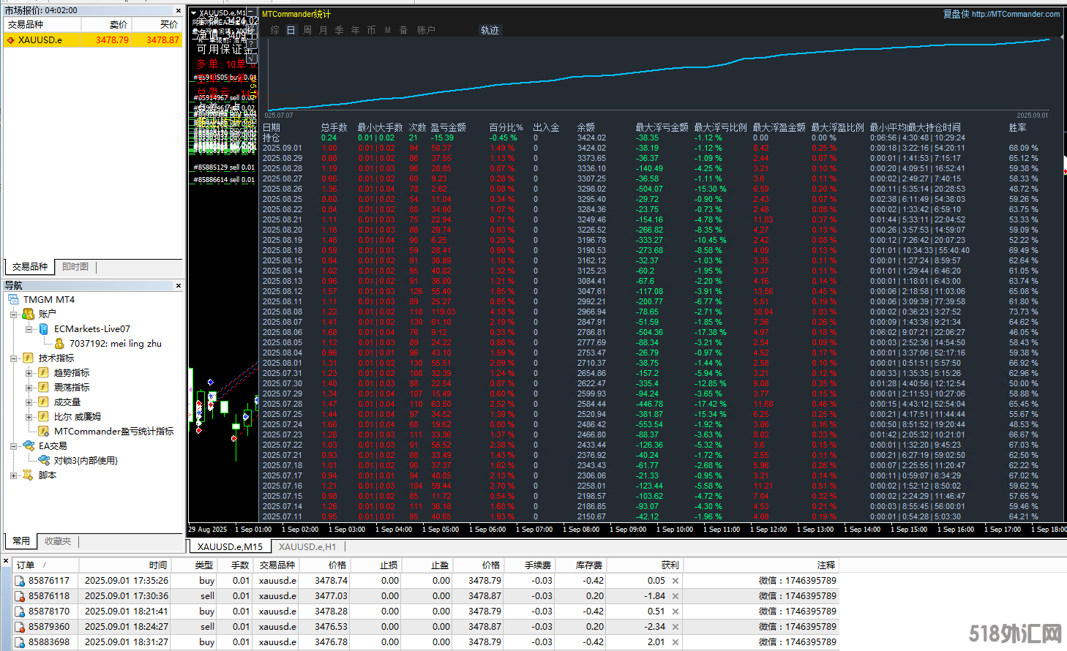1067x651 pixels.
Task: Click the XAUUSD.e symbol icon in Market Watch
Action: [10, 40]
